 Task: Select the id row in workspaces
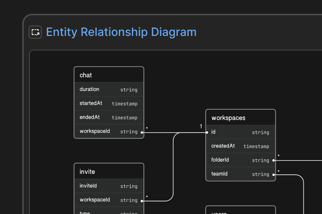click(241, 132)
